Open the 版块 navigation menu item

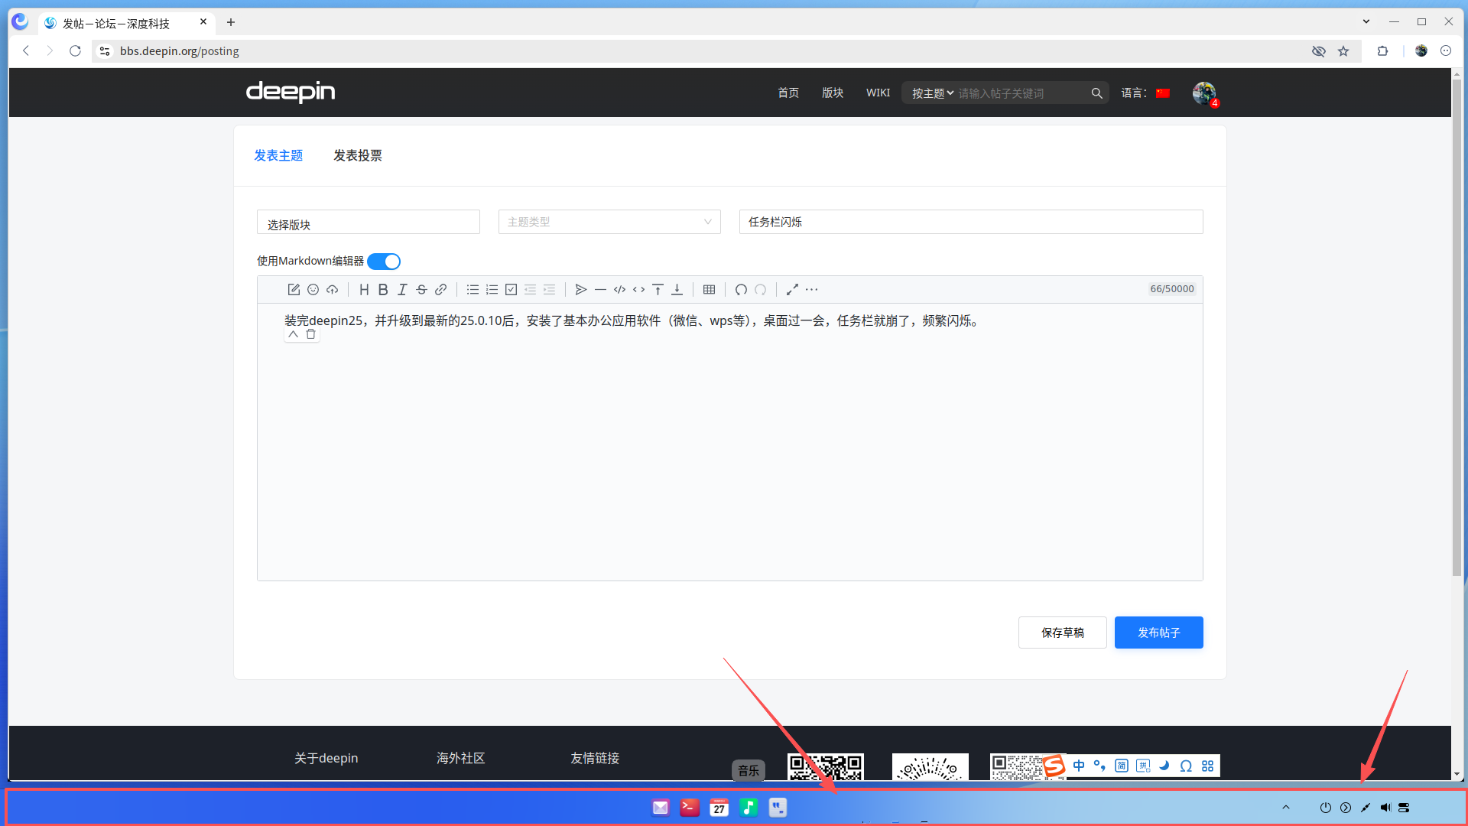click(x=833, y=93)
